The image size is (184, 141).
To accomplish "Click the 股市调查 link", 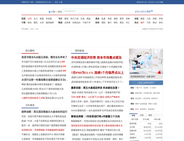I will click(x=160, y=29).
